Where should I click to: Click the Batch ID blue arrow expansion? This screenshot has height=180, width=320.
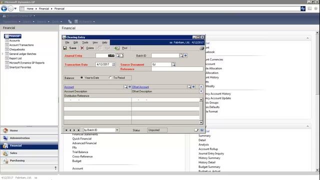tap(185, 55)
